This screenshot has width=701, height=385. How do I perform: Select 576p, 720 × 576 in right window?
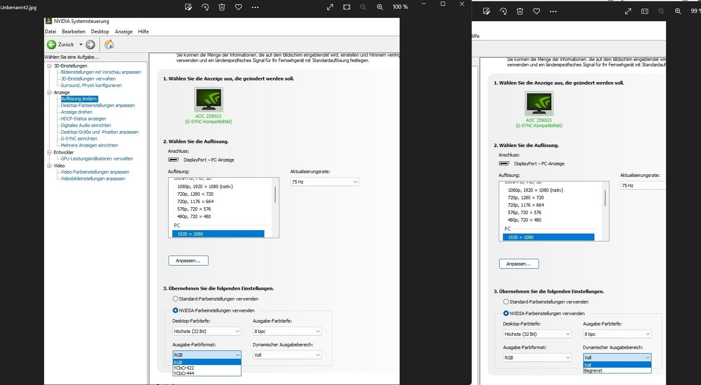[525, 213]
